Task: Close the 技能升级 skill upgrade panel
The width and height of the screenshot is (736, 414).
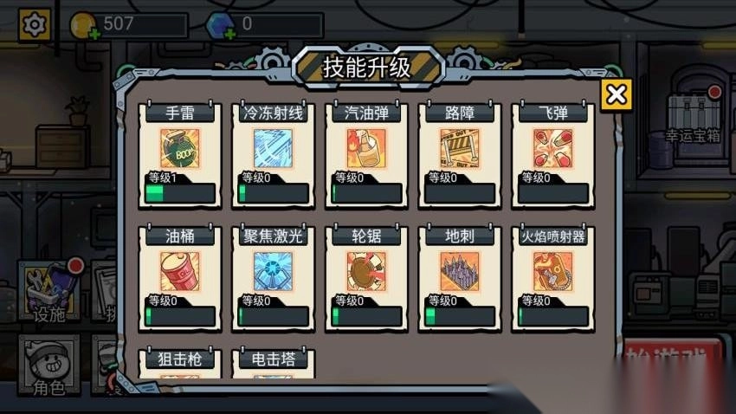Action: (x=617, y=94)
